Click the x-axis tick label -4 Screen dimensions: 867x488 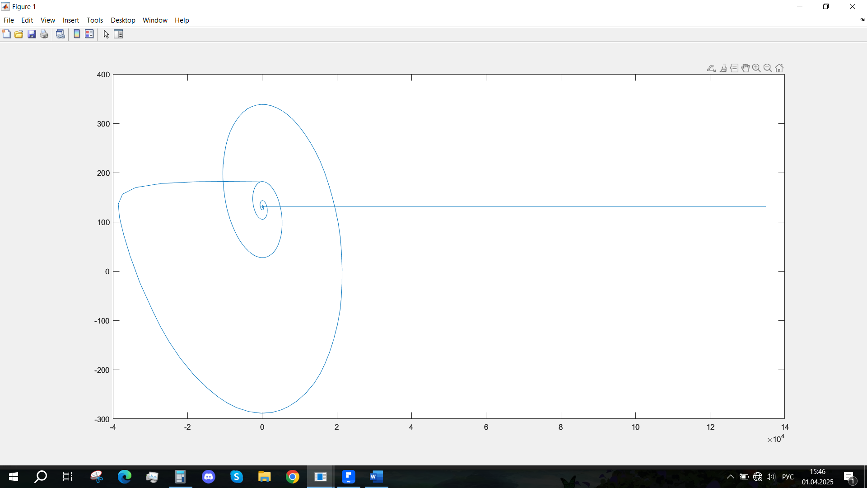pyautogui.click(x=113, y=427)
